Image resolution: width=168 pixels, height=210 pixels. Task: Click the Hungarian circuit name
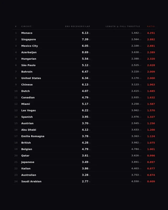[29, 59]
